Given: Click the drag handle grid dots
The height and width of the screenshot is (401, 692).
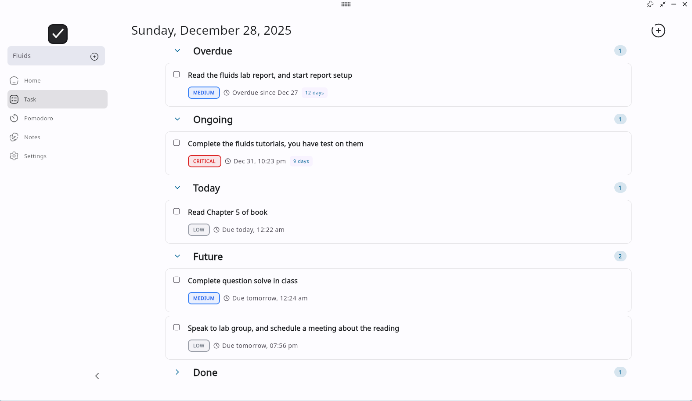Looking at the screenshot, I should point(346,4).
